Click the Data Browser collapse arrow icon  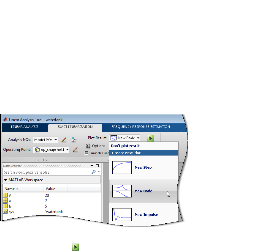point(91,166)
